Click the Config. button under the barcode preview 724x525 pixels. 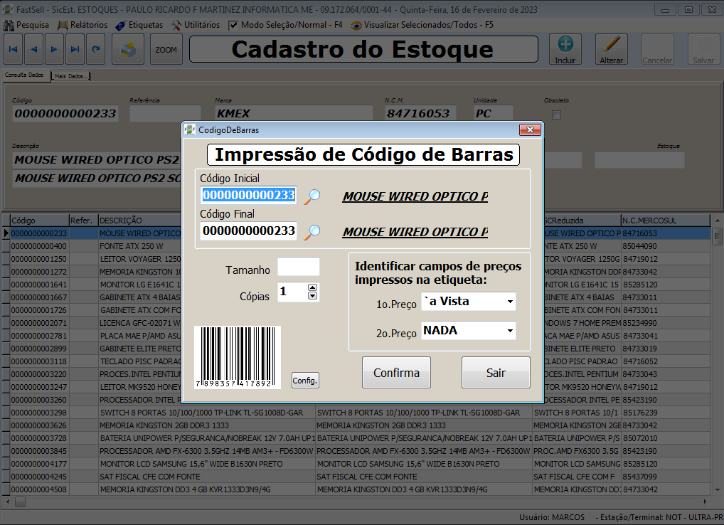[x=304, y=380]
